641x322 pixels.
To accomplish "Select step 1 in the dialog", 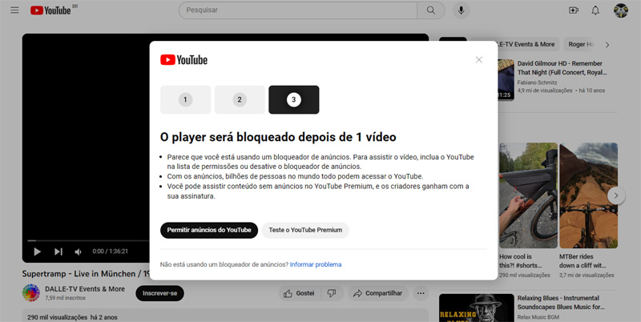I will 186,99.
